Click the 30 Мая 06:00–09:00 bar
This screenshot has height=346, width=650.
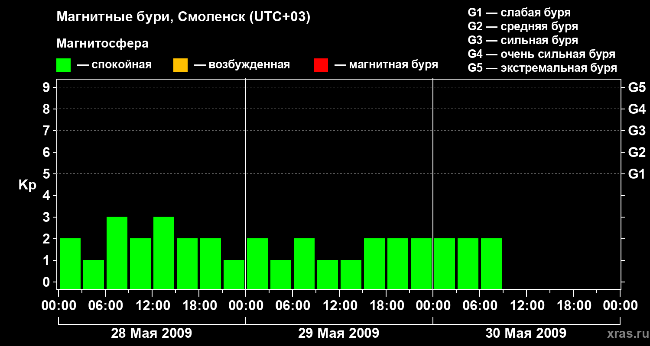point(491,263)
